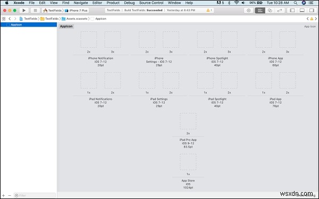Click warning triangle in jump bar
The width and height of the screenshot is (319, 199).
(312, 19)
